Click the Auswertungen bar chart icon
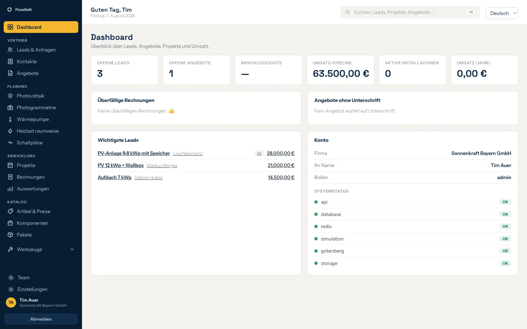Screen dimensions: 527x329 (x=10, y=189)
